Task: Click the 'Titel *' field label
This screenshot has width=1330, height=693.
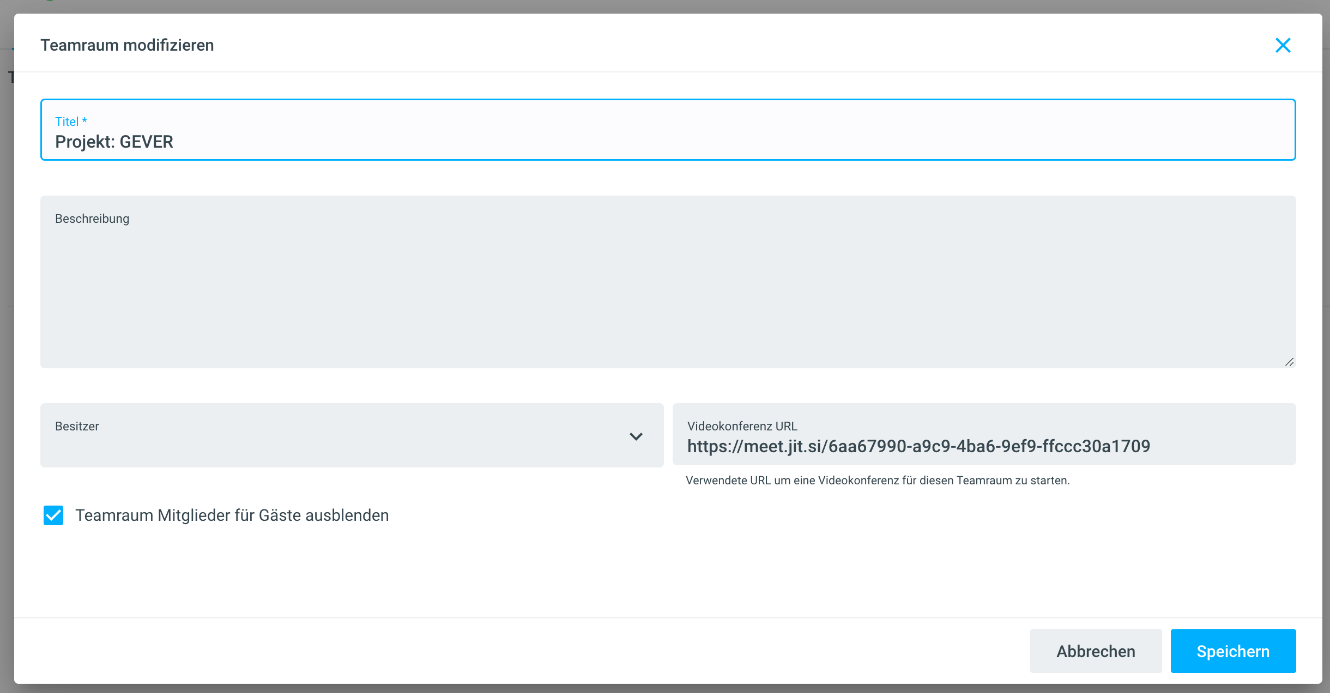Action: coord(71,121)
